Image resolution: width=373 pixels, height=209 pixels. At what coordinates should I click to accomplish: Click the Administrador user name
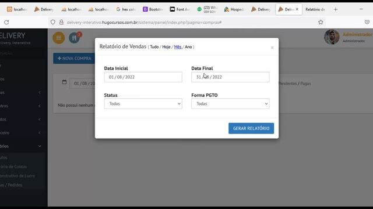coord(357,35)
